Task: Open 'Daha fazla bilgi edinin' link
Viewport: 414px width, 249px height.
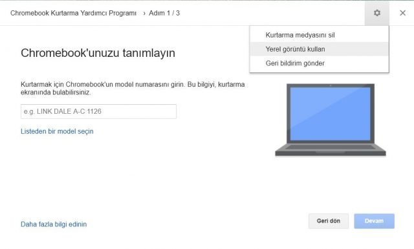Action: click(54, 224)
